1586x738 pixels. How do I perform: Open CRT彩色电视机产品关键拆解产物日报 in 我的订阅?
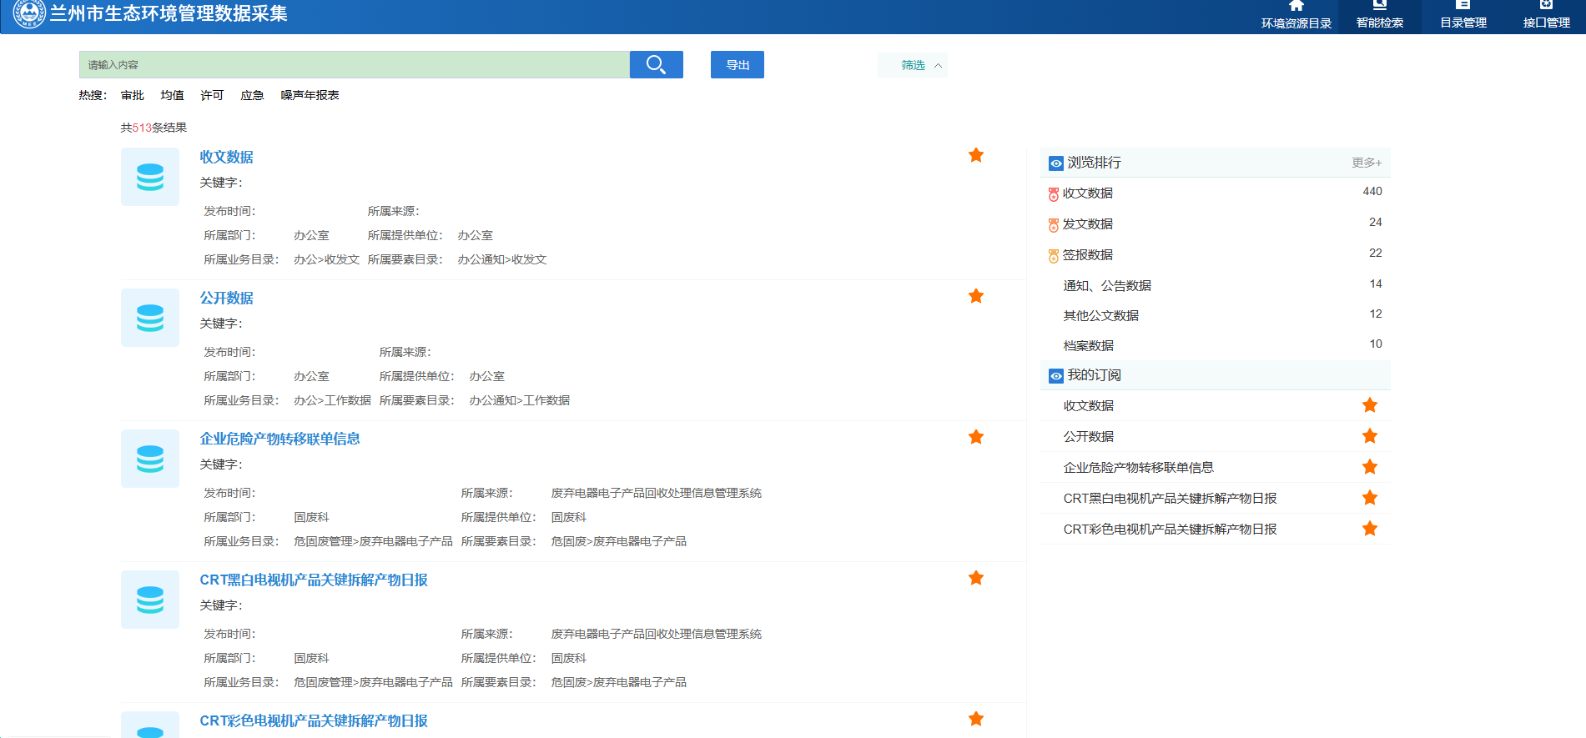pyautogui.click(x=1170, y=529)
